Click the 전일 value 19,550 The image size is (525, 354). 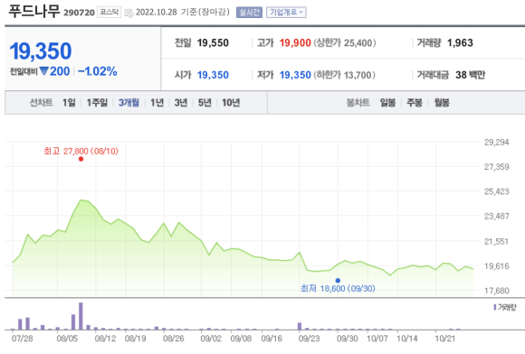(x=213, y=42)
